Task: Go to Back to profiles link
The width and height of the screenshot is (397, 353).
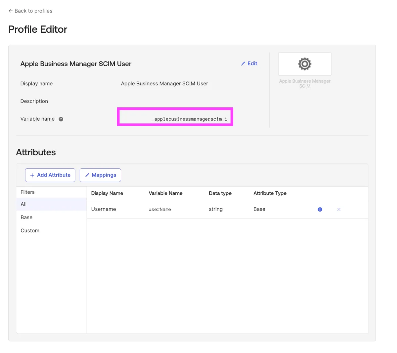Action: coord(33,11)
